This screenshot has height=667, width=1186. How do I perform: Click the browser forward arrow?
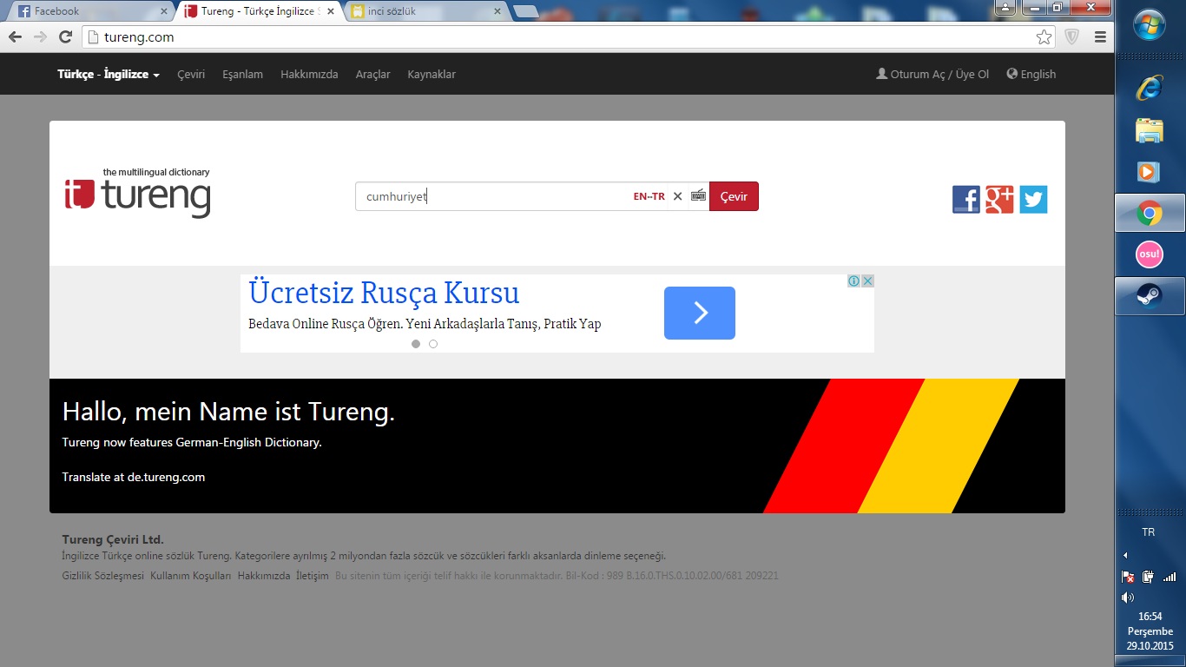pyautogui.click(x=40, y=36)
